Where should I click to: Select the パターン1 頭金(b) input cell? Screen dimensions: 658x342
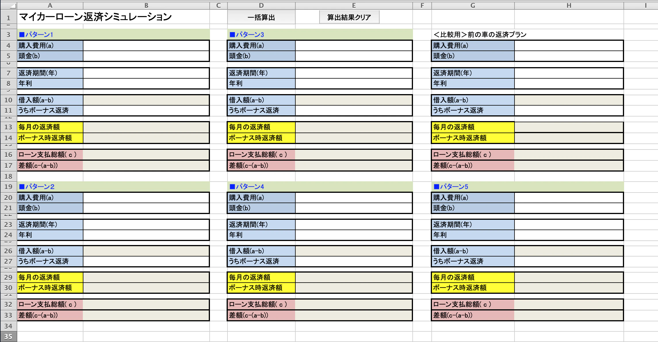(x=146, y=56)
